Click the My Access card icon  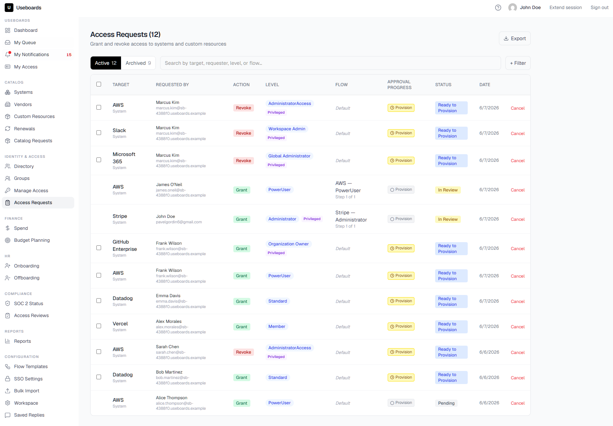(8, 67)
